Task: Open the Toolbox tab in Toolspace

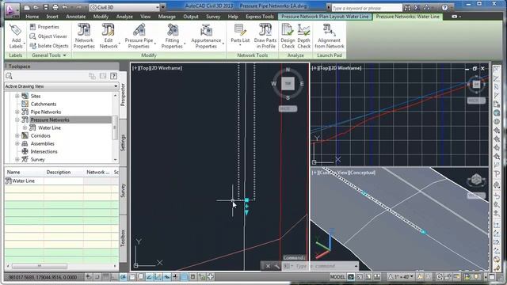Action: [123, 238]
